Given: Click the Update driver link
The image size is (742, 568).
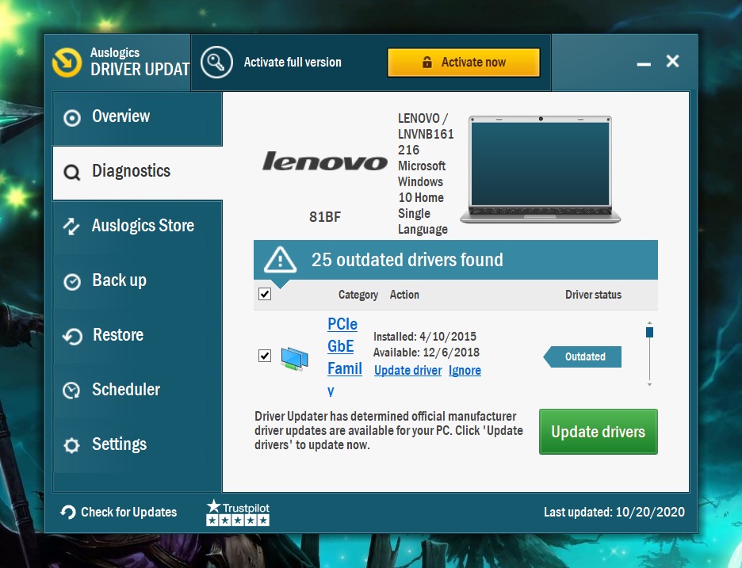Looking at the screenshot, I should 408,370.
